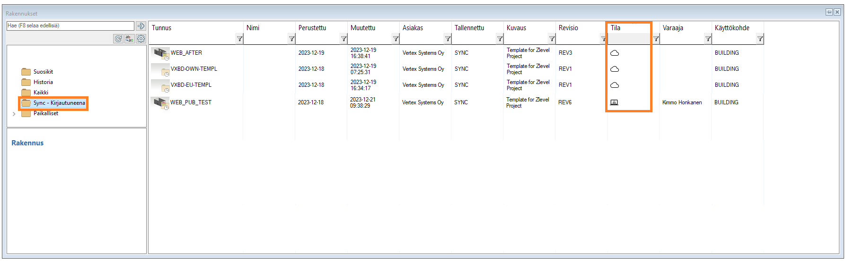Open the Asiakas column filter
Viewport: 846px width, 261px height.
448,39
